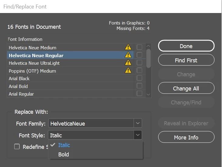Select Italic in the font style list
The width and height of the screenshot is (222, 167).
pyautogui.click(x=64, y=145)
